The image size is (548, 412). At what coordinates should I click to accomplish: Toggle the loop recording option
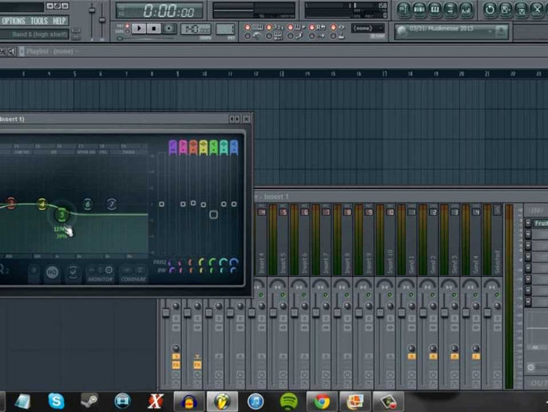point(312,27)
